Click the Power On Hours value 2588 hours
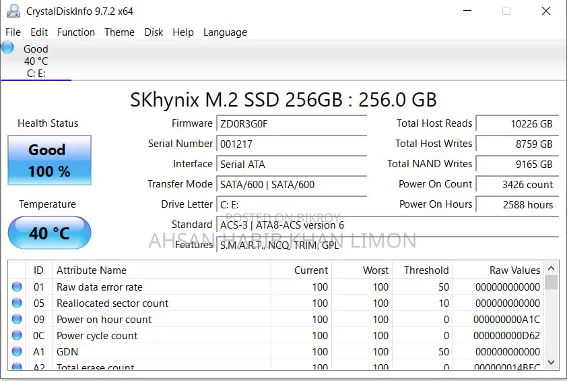 517,205
